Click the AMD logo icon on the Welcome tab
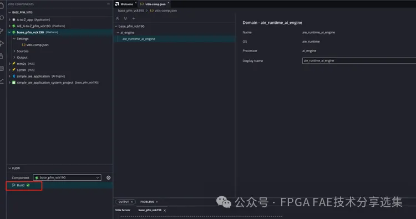 (117, 4)
